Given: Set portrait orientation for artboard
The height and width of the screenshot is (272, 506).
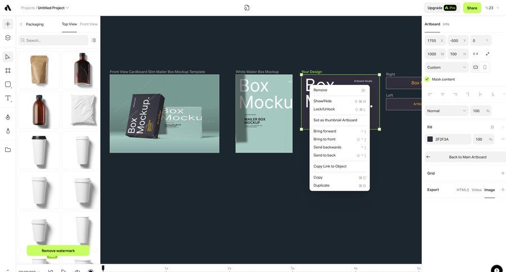Looking at the screenshot, I should coord(485,67).
